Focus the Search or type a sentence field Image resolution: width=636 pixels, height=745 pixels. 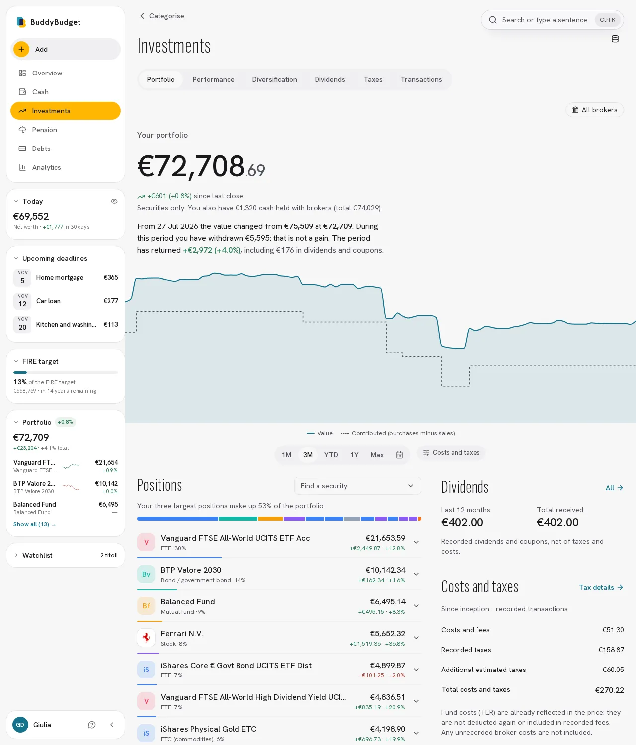click(x=553, y=20)
